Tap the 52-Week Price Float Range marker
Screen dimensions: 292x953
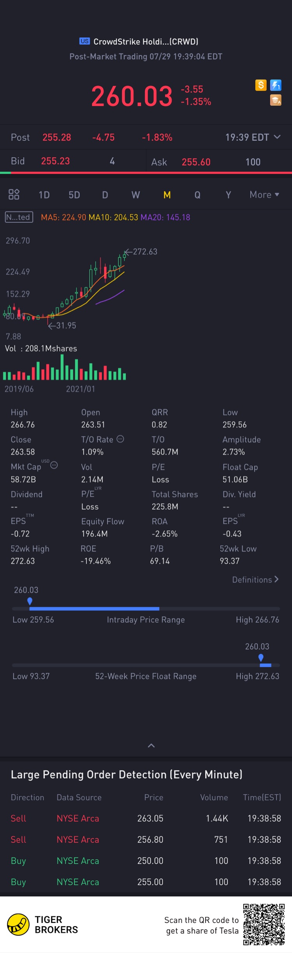pos(261,658)
